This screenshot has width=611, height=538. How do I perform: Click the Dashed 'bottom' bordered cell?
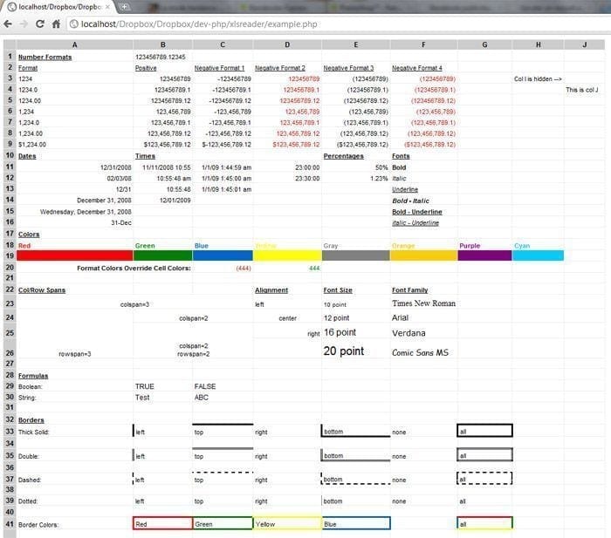(356, 479)
